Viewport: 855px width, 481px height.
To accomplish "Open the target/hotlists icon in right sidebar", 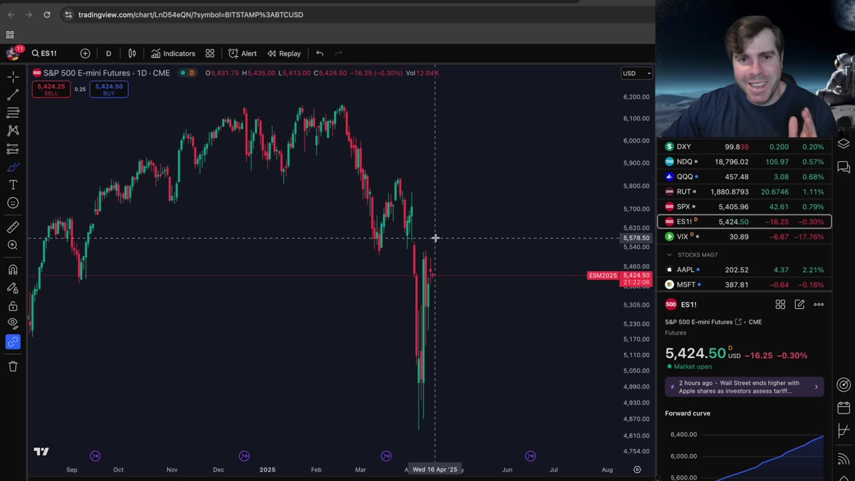I will 844,385.
